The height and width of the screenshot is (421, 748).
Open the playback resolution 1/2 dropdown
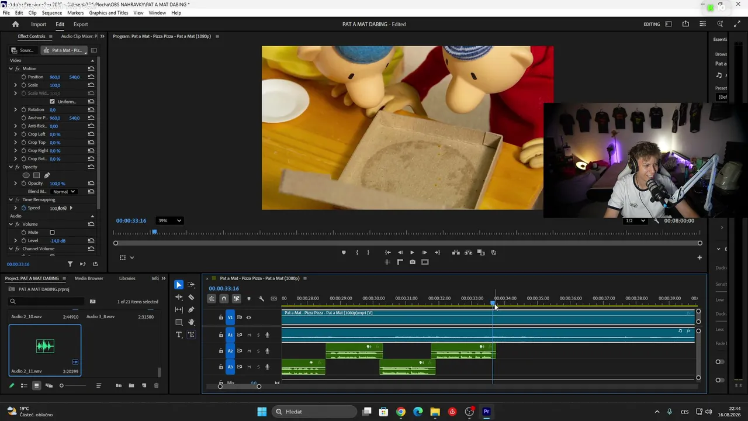tap(635, 220)
